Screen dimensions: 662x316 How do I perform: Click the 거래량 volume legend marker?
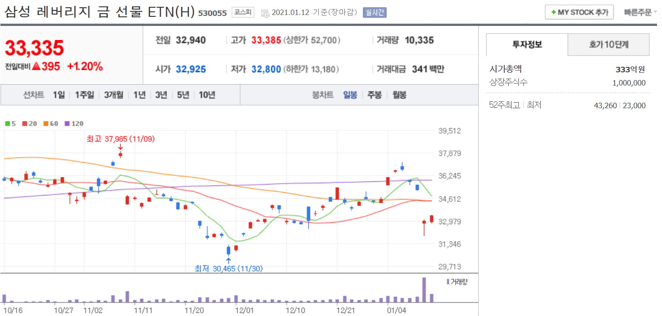[x=457, y=282]
